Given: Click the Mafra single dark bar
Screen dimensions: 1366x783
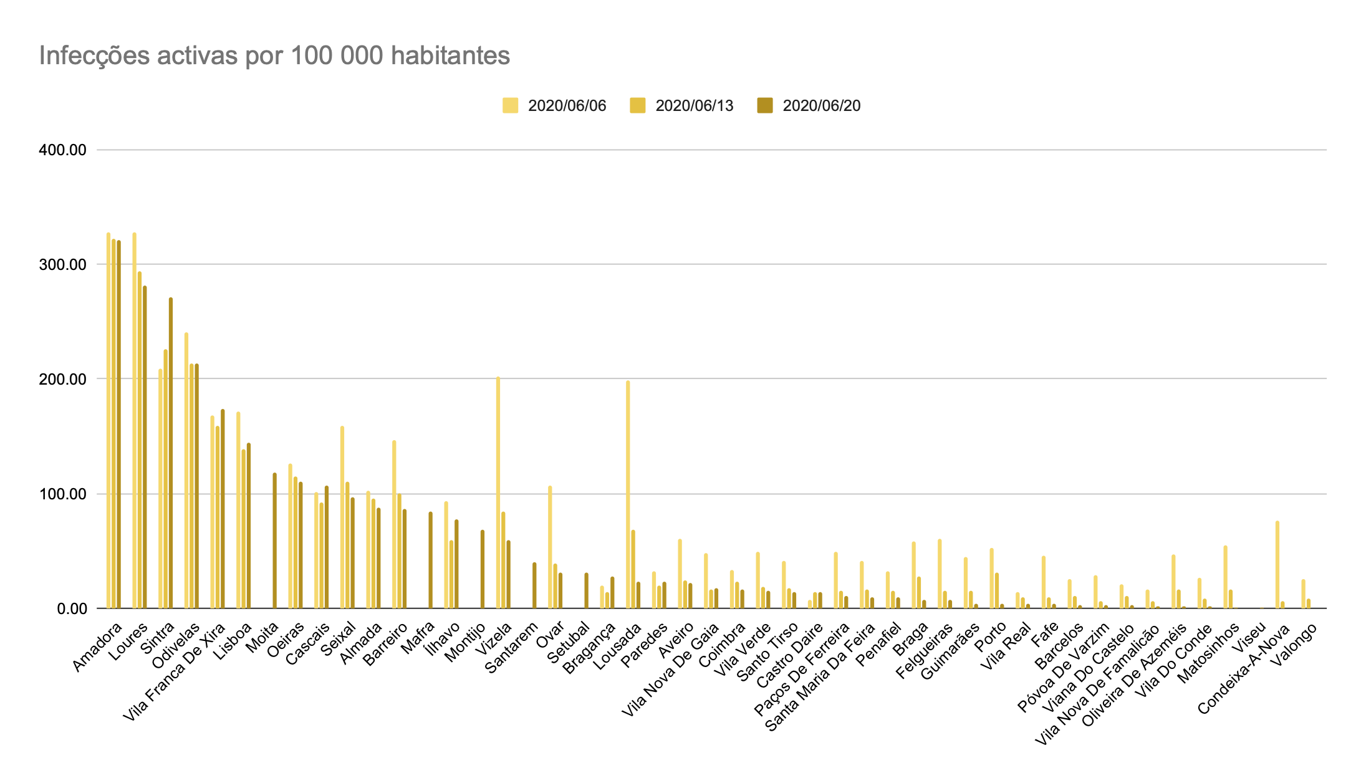Looking at the screenshot, I should tap(430, 560).
